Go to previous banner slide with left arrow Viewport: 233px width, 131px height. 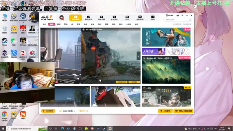click(42, 56)
